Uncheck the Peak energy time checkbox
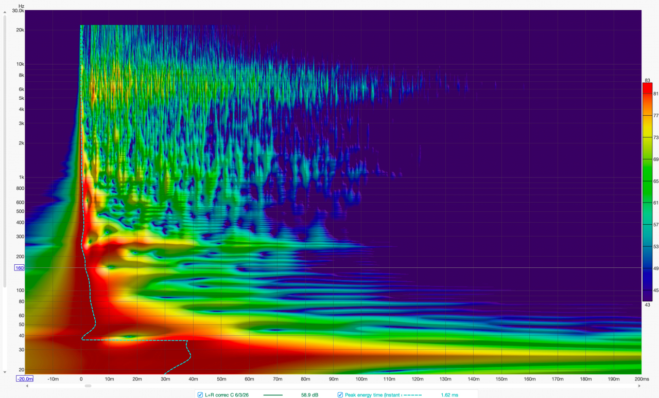This screenshot has width=659, height=398. (340, 395)
